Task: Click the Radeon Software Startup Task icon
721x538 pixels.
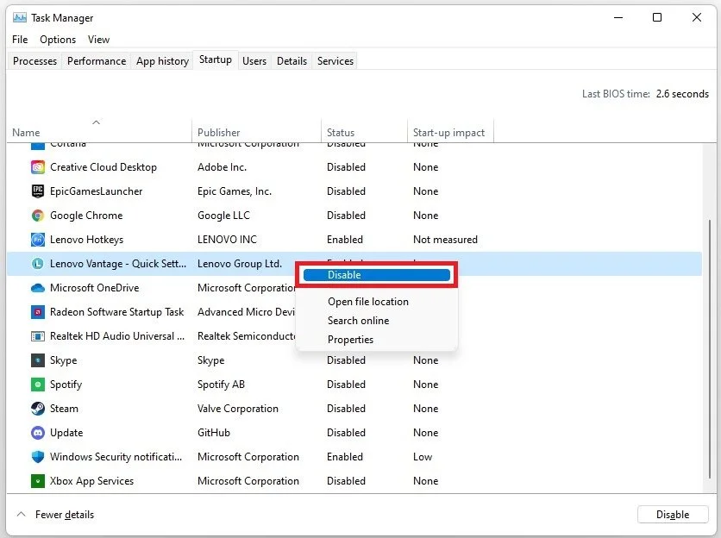Action: (38, 312)
